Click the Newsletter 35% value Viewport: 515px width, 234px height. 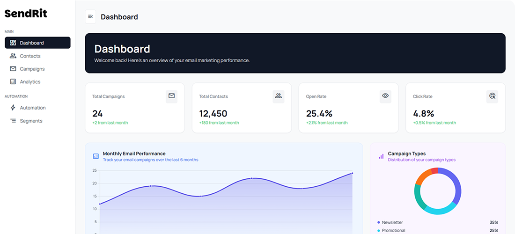pyautogui.click(x=493, y=222)
